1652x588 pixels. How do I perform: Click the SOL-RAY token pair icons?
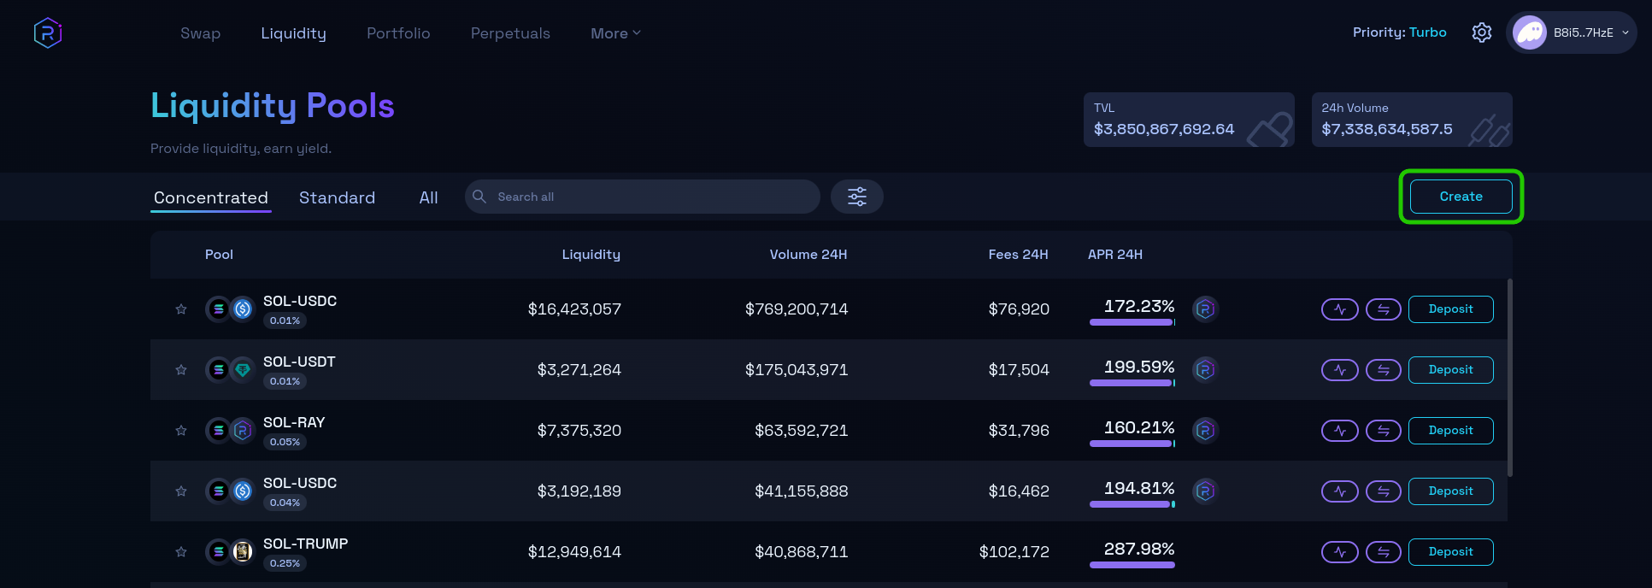231,431
